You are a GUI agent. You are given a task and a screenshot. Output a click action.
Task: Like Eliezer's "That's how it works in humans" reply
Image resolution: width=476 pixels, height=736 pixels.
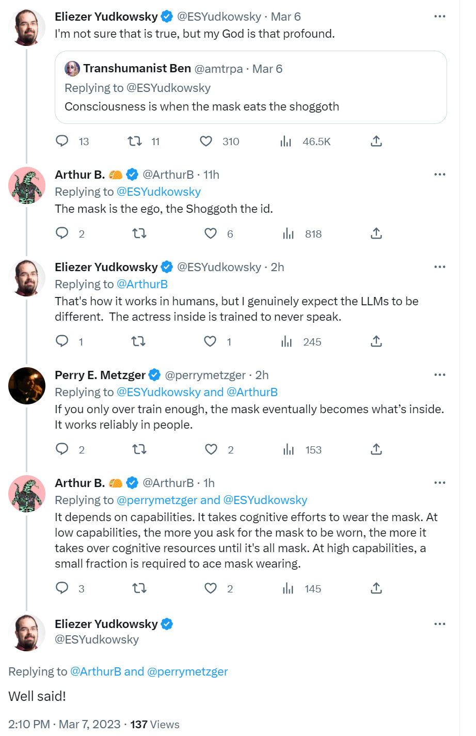210,341
